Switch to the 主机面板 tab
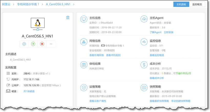Screen dimensions: 210x112 point(181,4)
